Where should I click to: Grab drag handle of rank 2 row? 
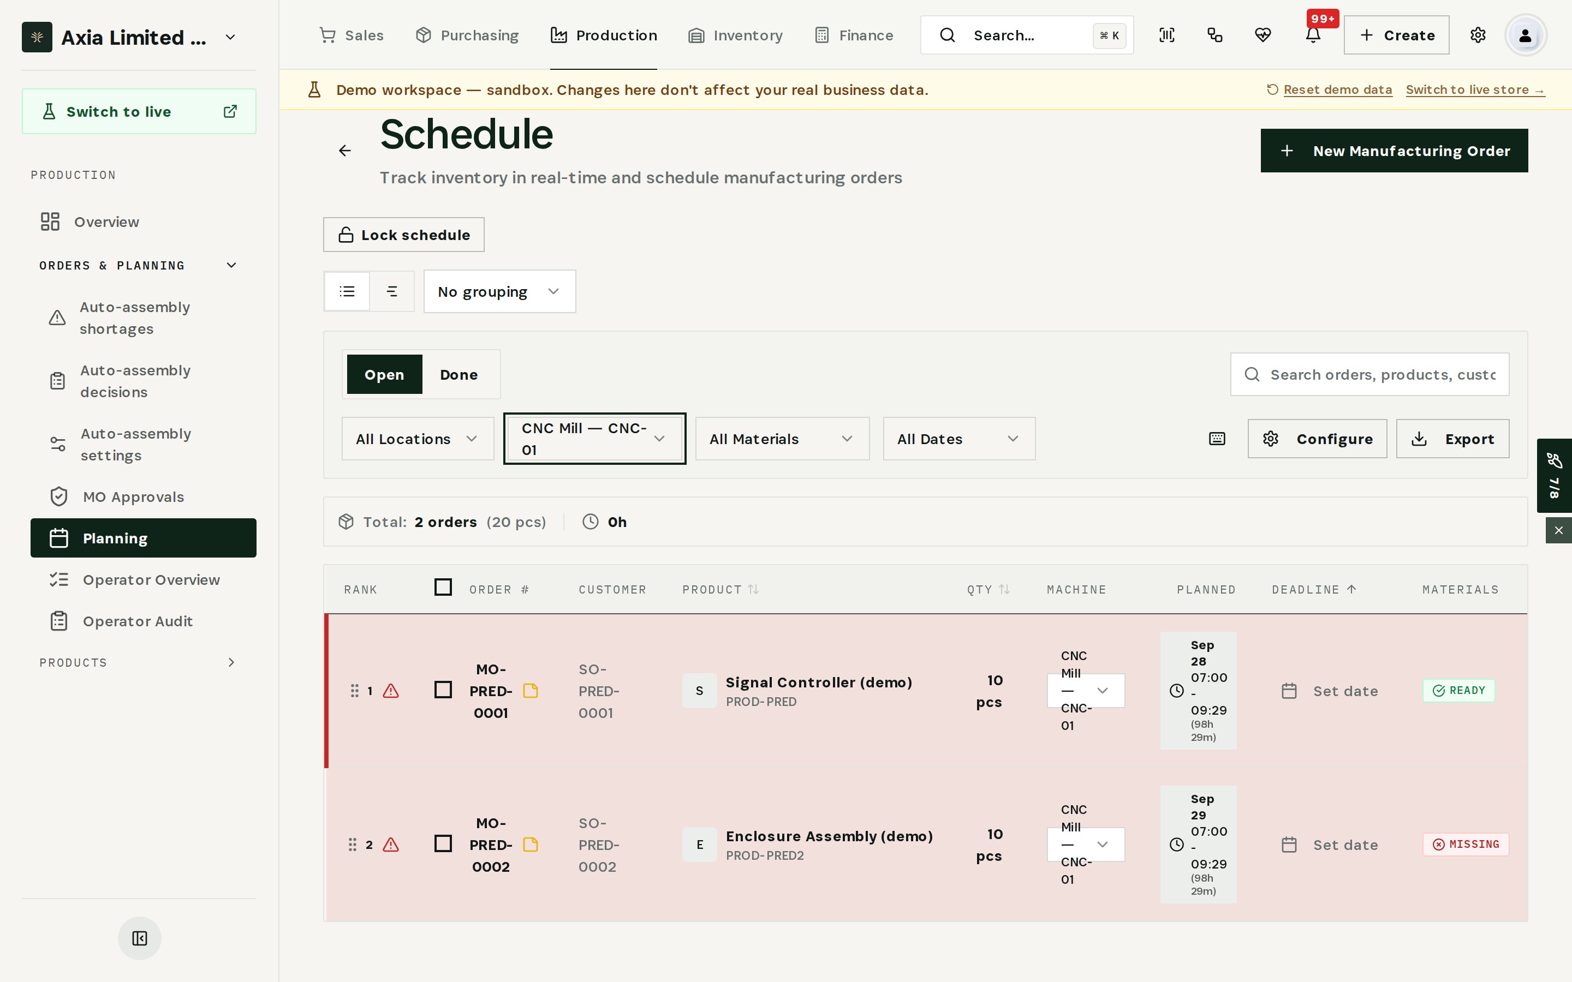[x=353, y=845]
